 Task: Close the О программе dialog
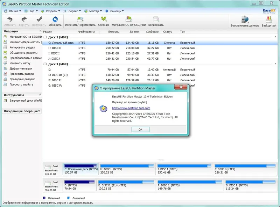click(x=181, y=87)
